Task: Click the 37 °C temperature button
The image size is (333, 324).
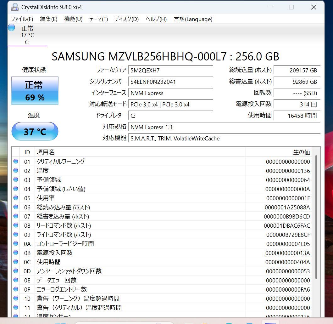Action: (35, 131)
